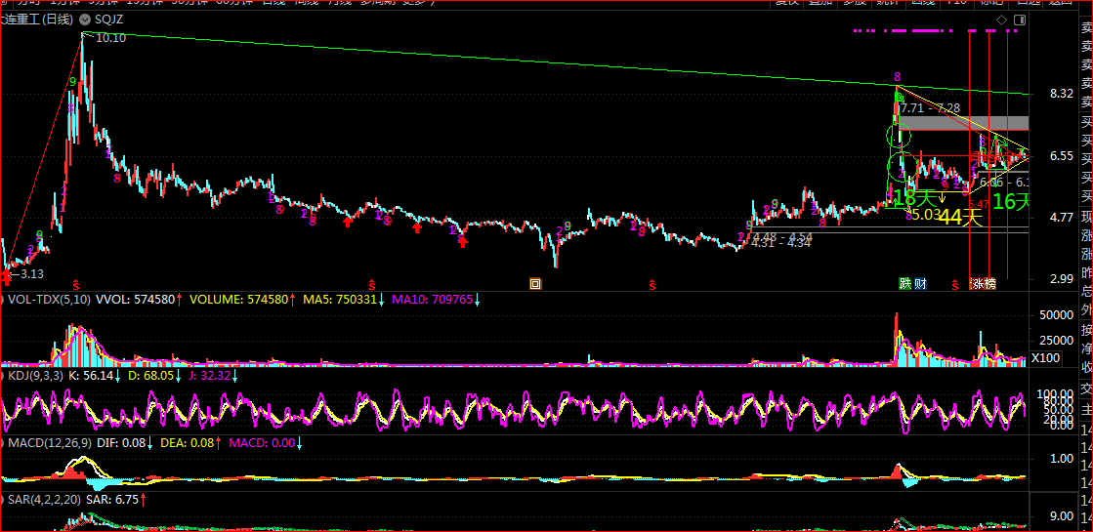
Task: Click the red $ marker between 财 and 涨
Action: coord(955,284)
